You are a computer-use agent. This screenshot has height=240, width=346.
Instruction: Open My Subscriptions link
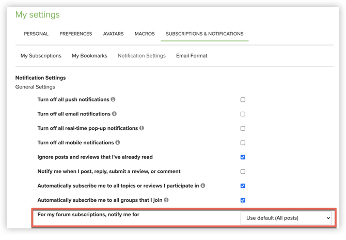[41, 56]
